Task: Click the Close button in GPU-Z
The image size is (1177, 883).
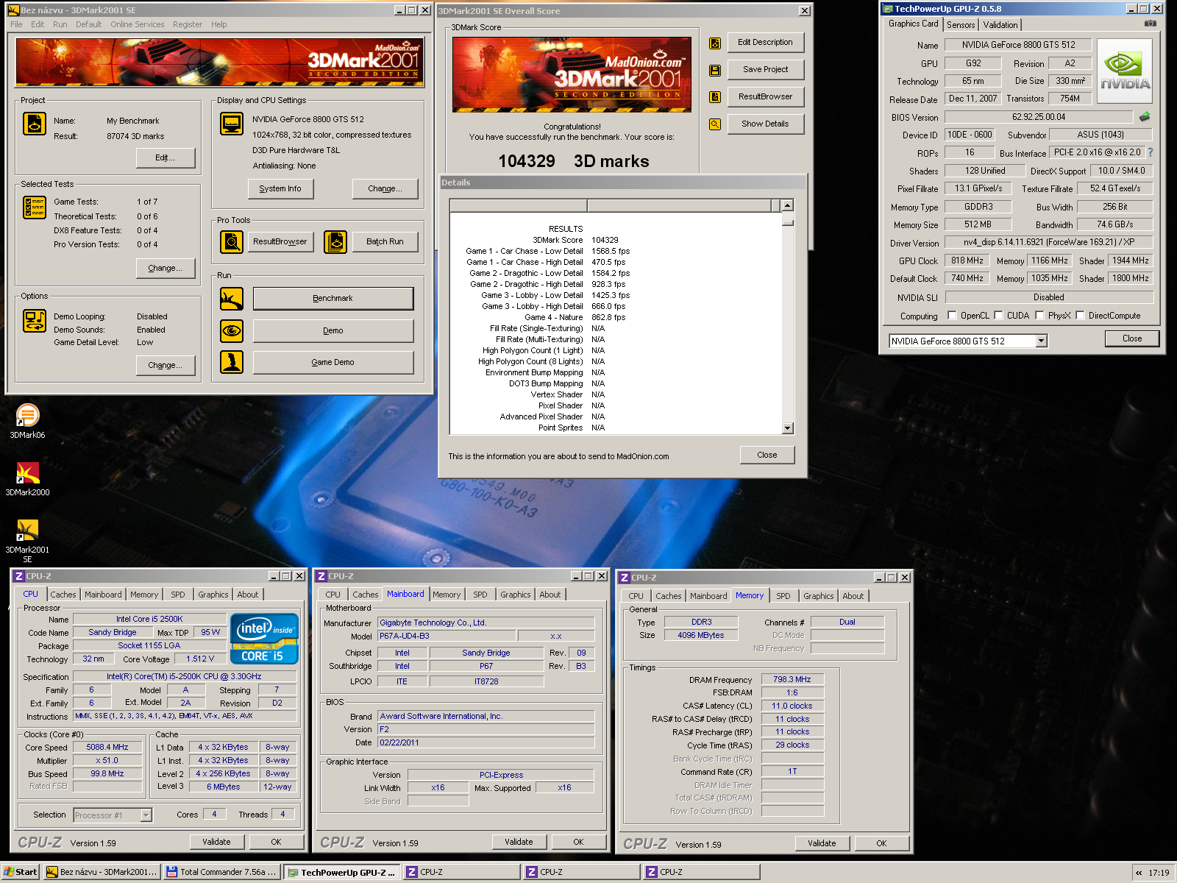Action: 1132,338
